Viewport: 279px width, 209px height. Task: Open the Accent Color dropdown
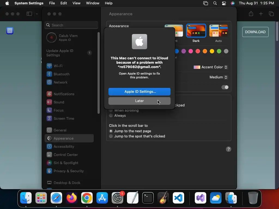point(211,67)
